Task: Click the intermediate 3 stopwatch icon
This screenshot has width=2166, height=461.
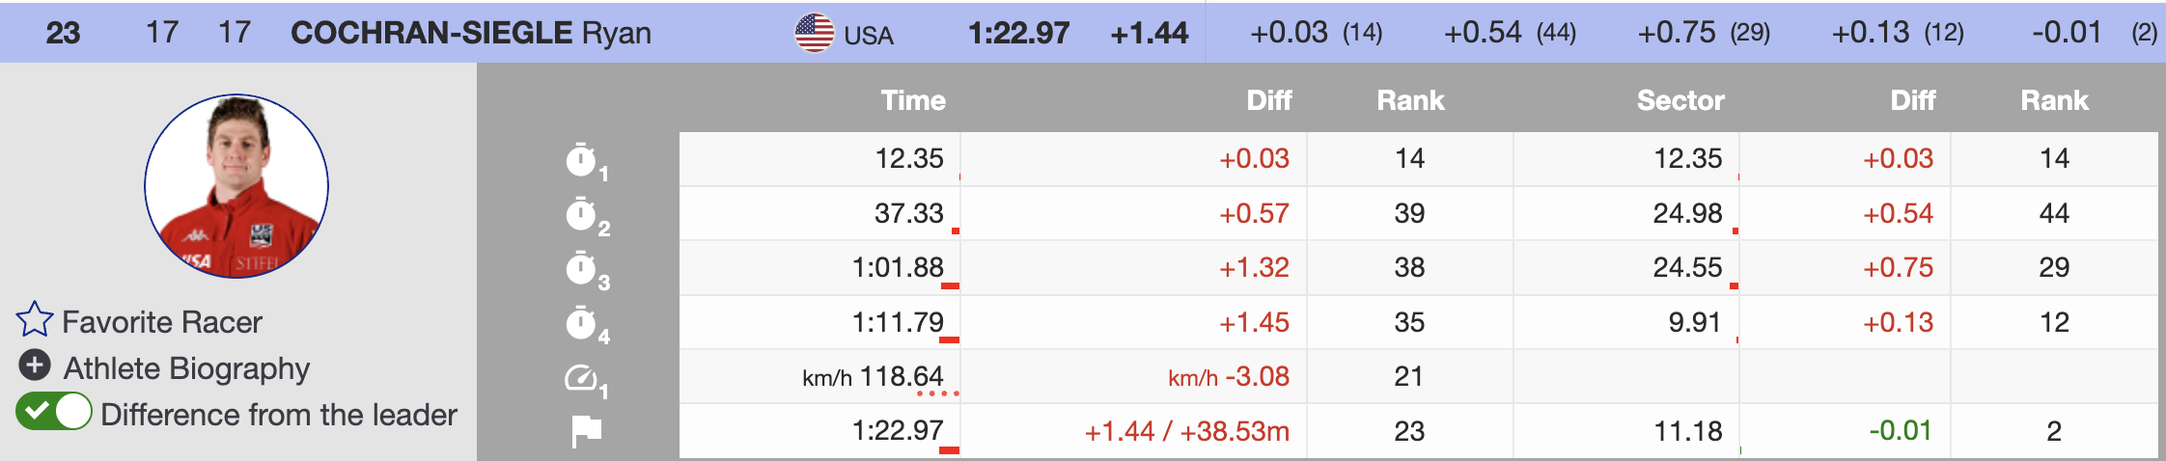Action: pos(581,268)
